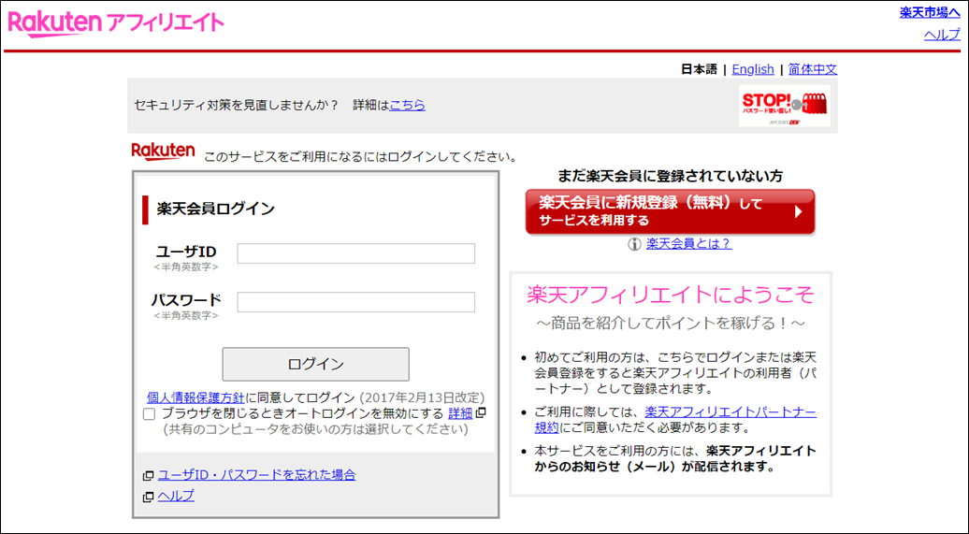The width and height of the screenshot is (969, 534).
Task: Focus the パスワード input field
Action: coord(356,302)
